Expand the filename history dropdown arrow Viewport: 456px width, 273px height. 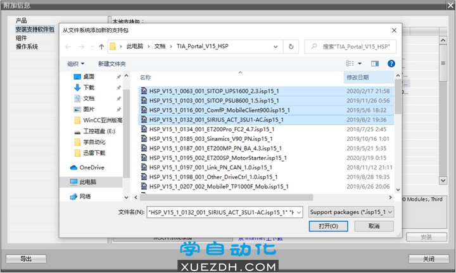pyautogui.click(x=299, y=212)
